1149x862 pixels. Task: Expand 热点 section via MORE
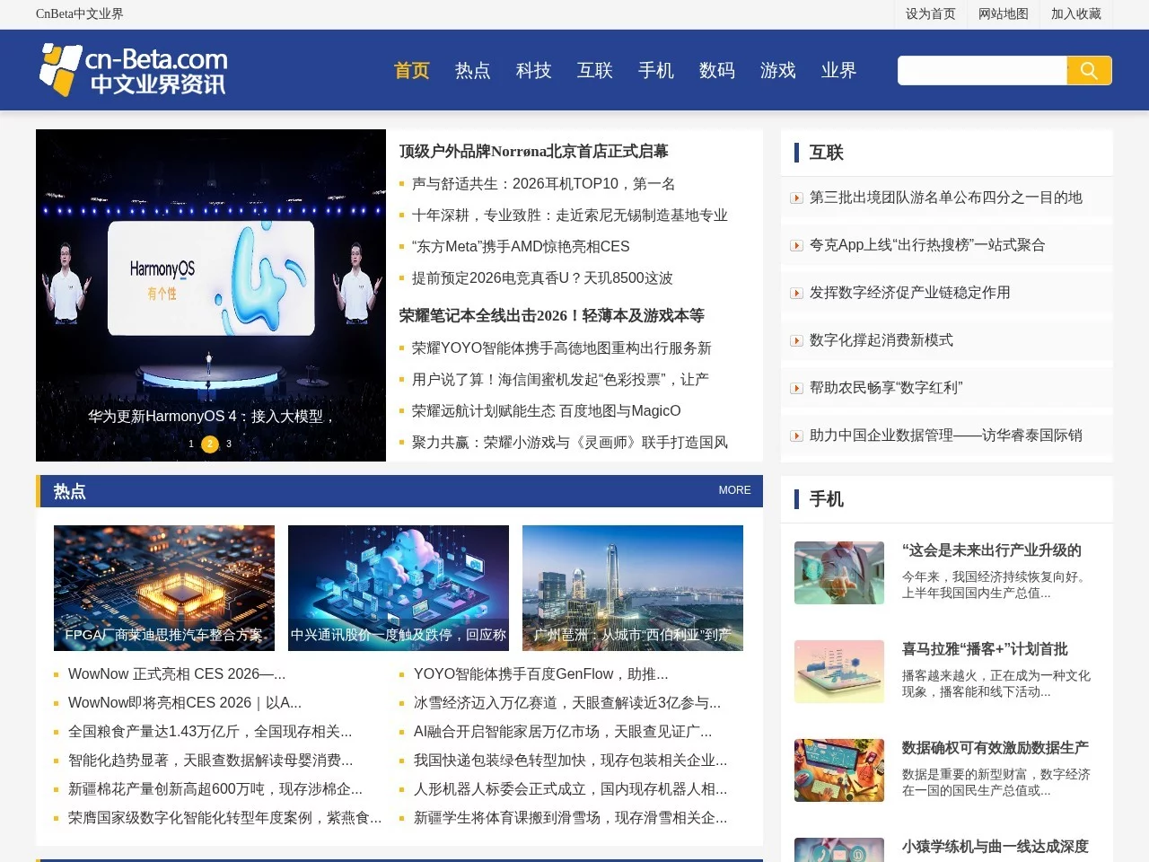pyautogui.click(x=734, y=490)
